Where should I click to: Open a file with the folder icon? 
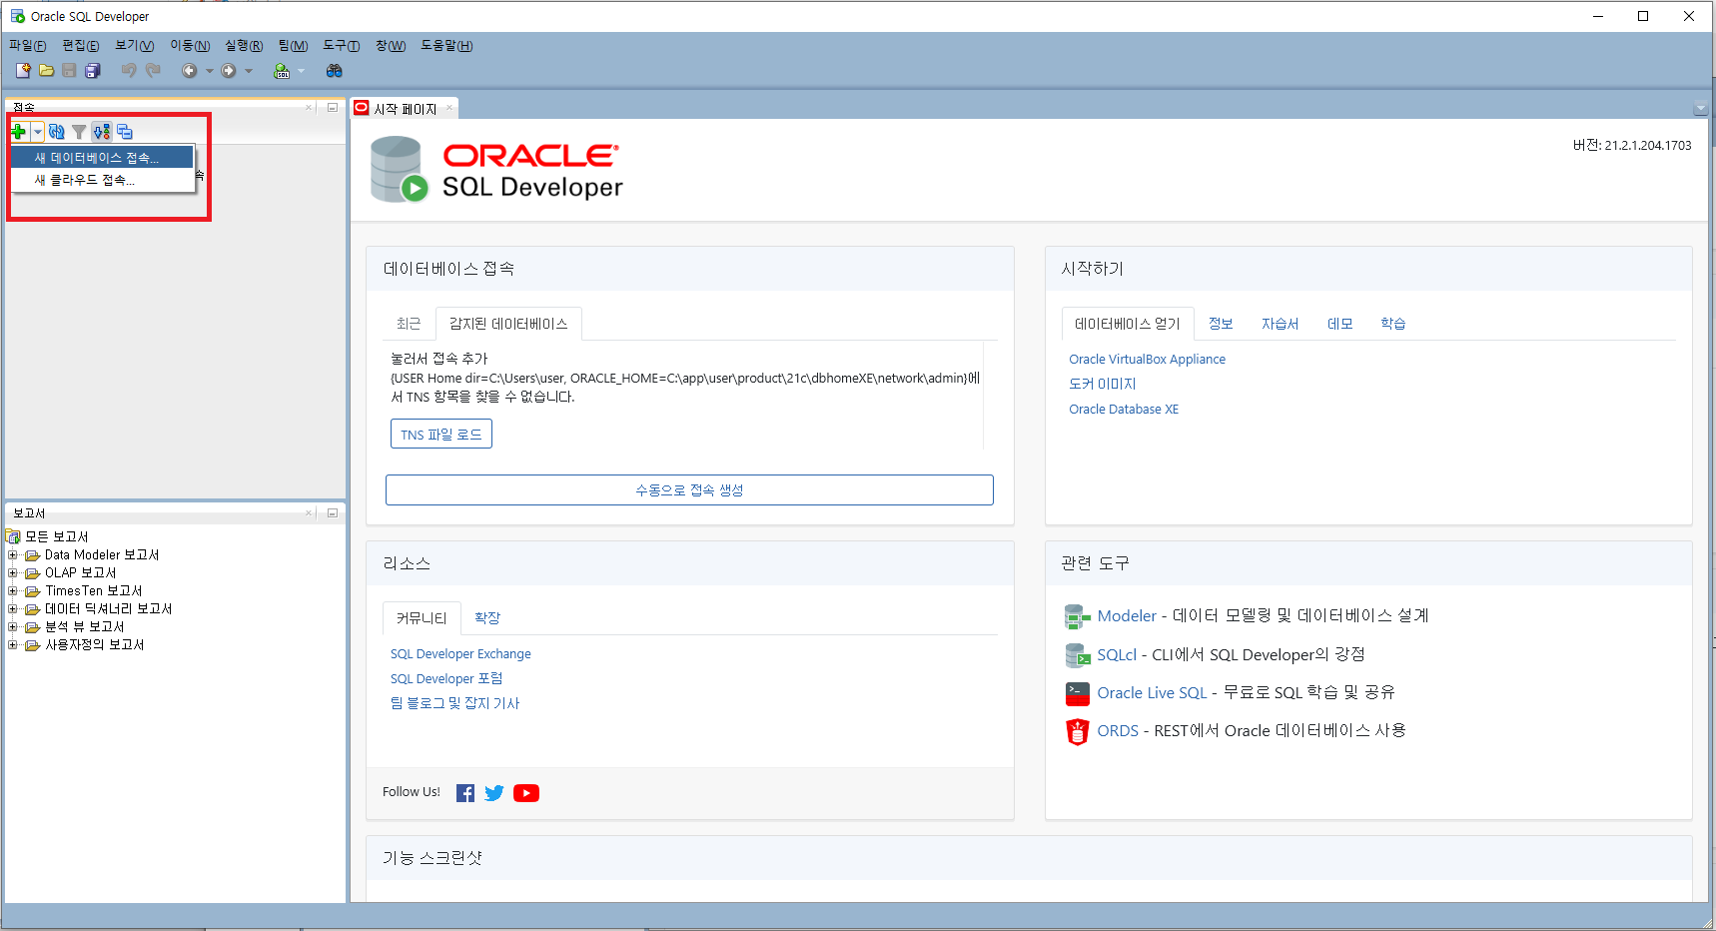tap(46, 71)
